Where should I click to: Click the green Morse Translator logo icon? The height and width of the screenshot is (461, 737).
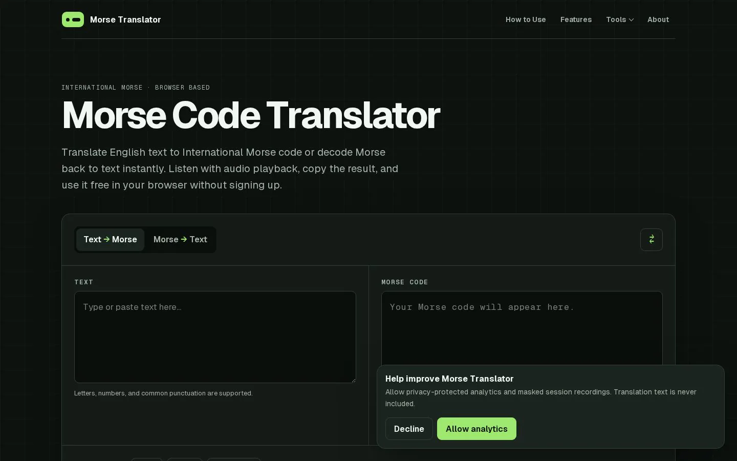(73, 19)
